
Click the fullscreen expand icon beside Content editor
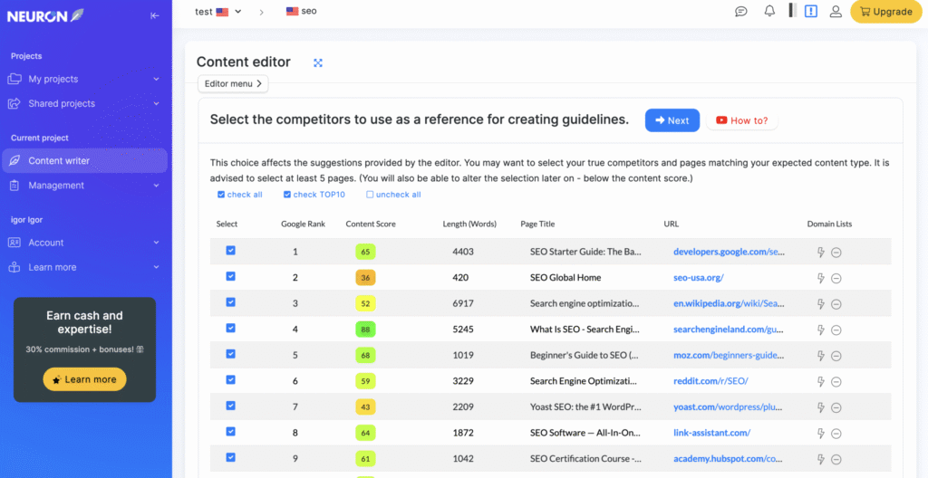click(x=318, y=62)
